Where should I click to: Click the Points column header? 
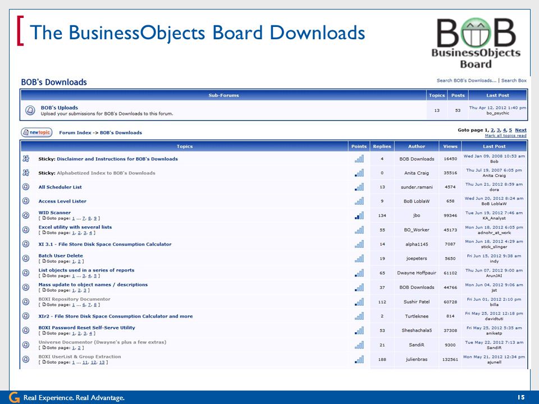(359, 146)
